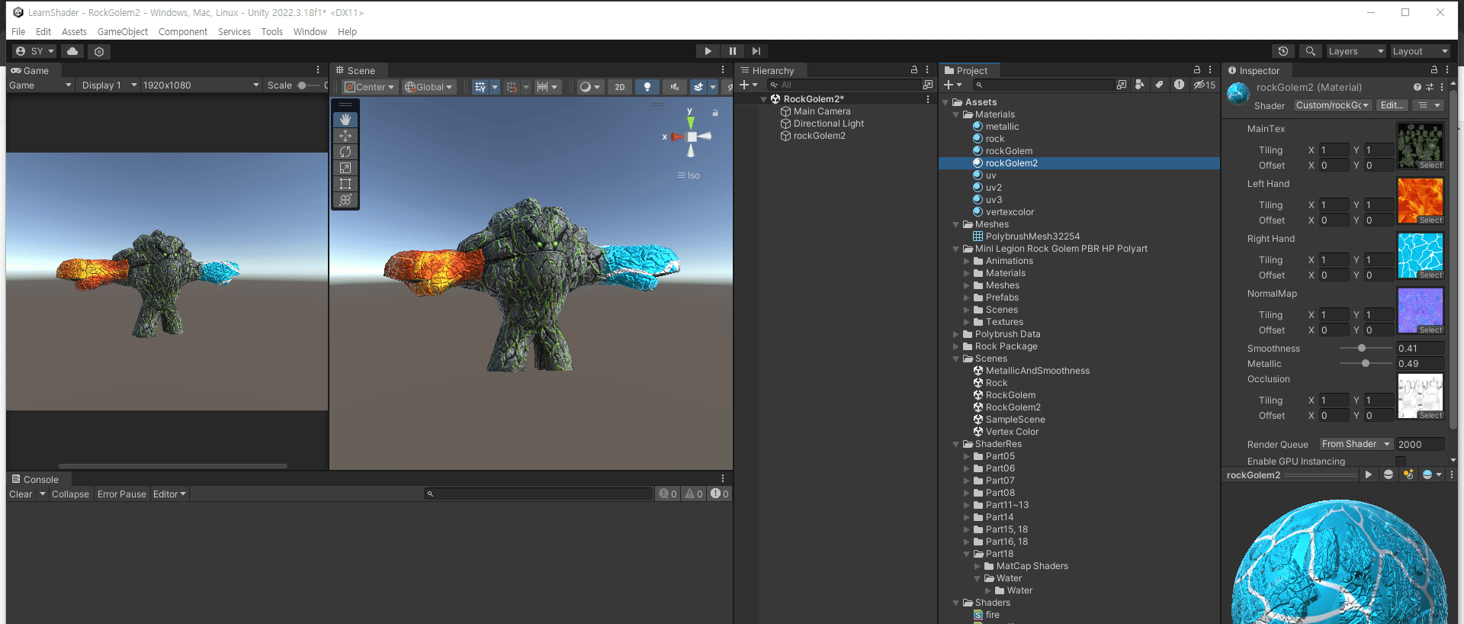Toggle scene audio mute button
This screenshot has height=624, width=1464.
(675, 87)
